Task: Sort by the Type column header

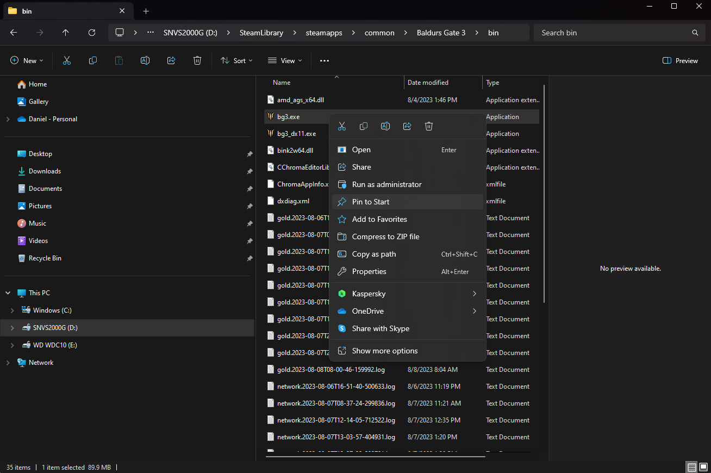Action: [492, 83]
